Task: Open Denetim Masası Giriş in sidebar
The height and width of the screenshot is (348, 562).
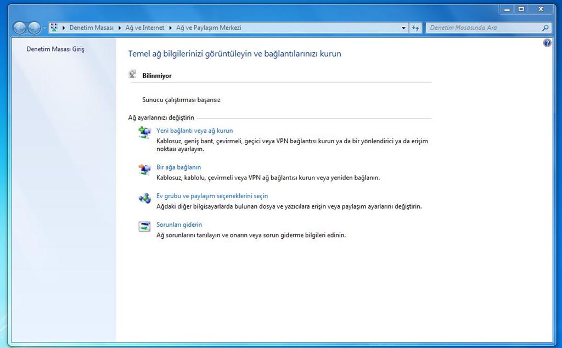Action: (55, 49)
